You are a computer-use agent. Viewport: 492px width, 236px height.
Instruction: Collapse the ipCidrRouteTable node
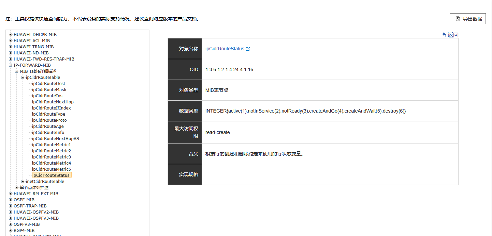(x=23, y=78)
